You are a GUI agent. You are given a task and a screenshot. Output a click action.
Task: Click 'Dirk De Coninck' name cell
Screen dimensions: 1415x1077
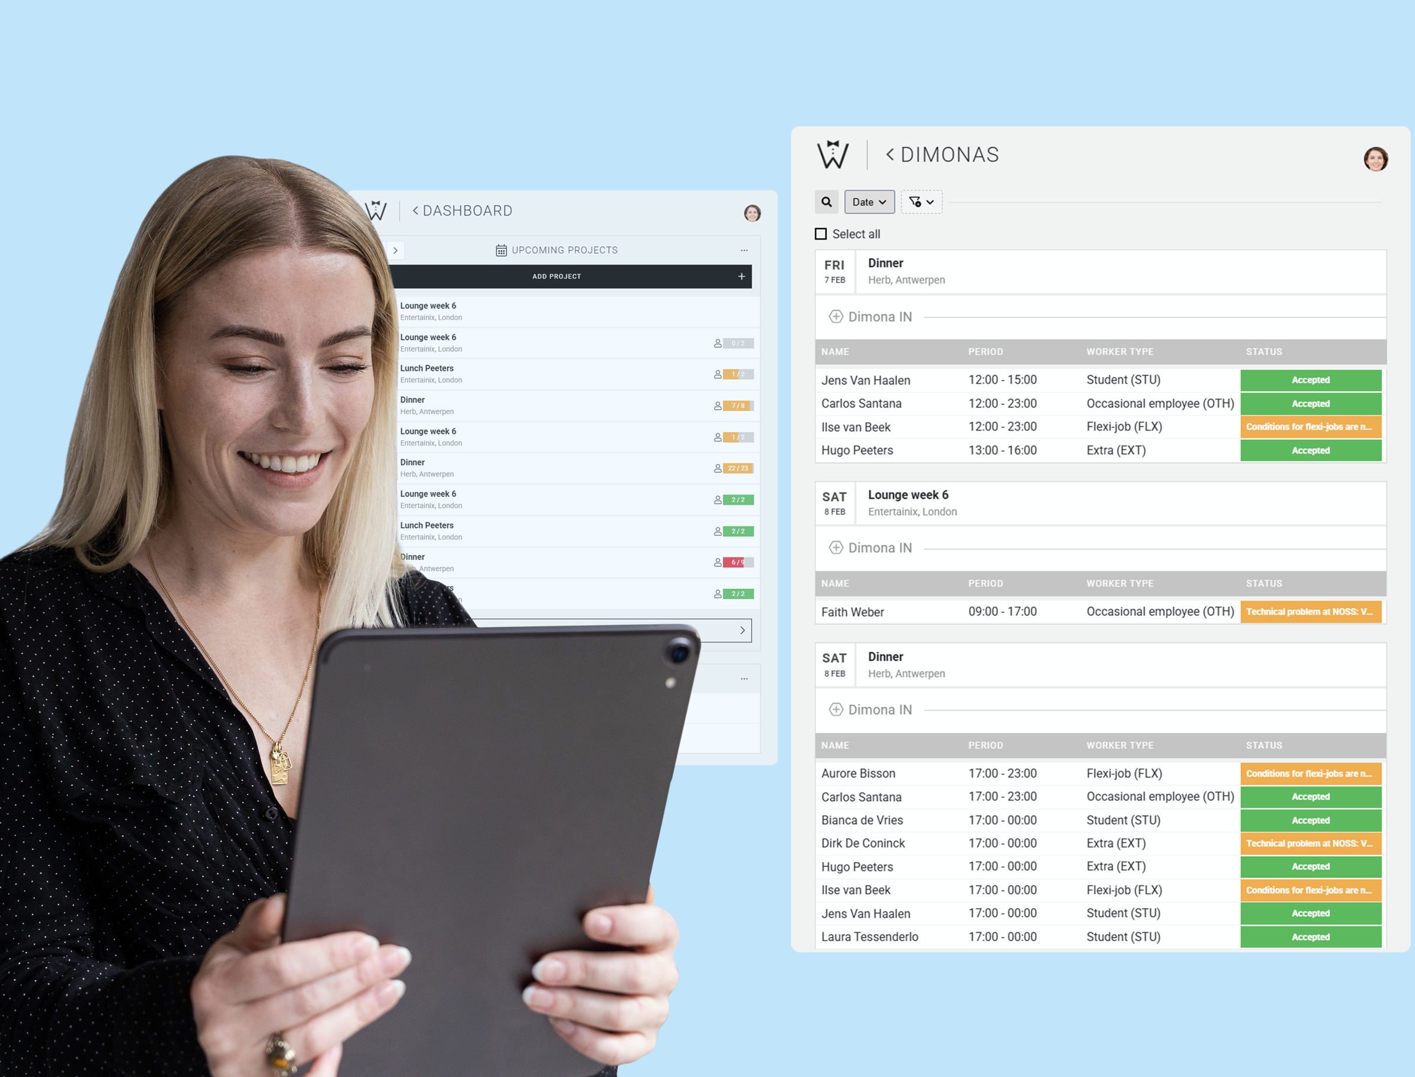pyautogui.click(x=863, y=844)
